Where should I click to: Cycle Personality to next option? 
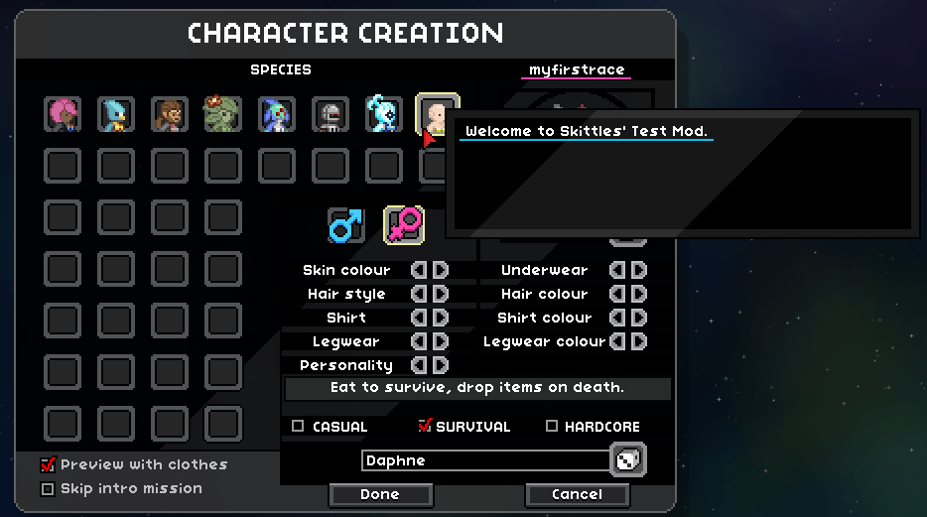point(441,365)
